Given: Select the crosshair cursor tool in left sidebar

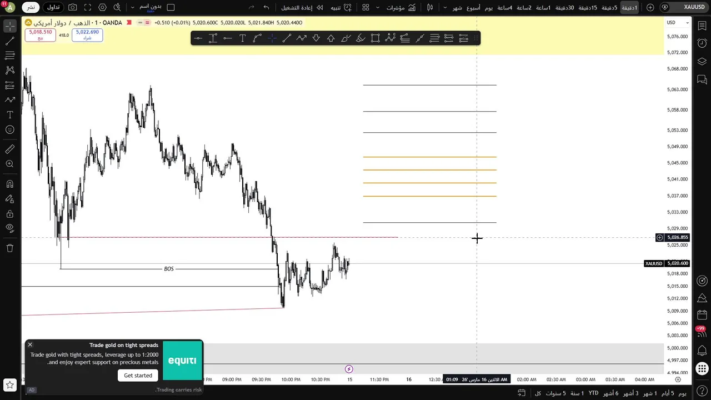Looking at the screenshot, I should coord(9,26).
